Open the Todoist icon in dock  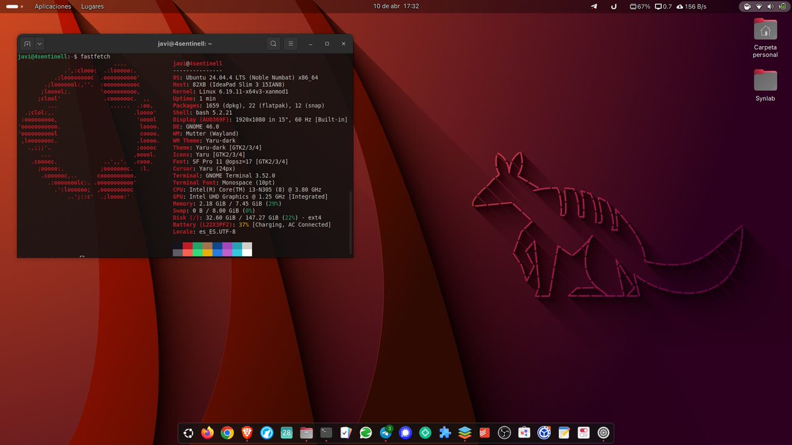484,433
